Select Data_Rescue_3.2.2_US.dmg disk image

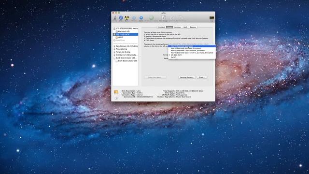point(126,46)
